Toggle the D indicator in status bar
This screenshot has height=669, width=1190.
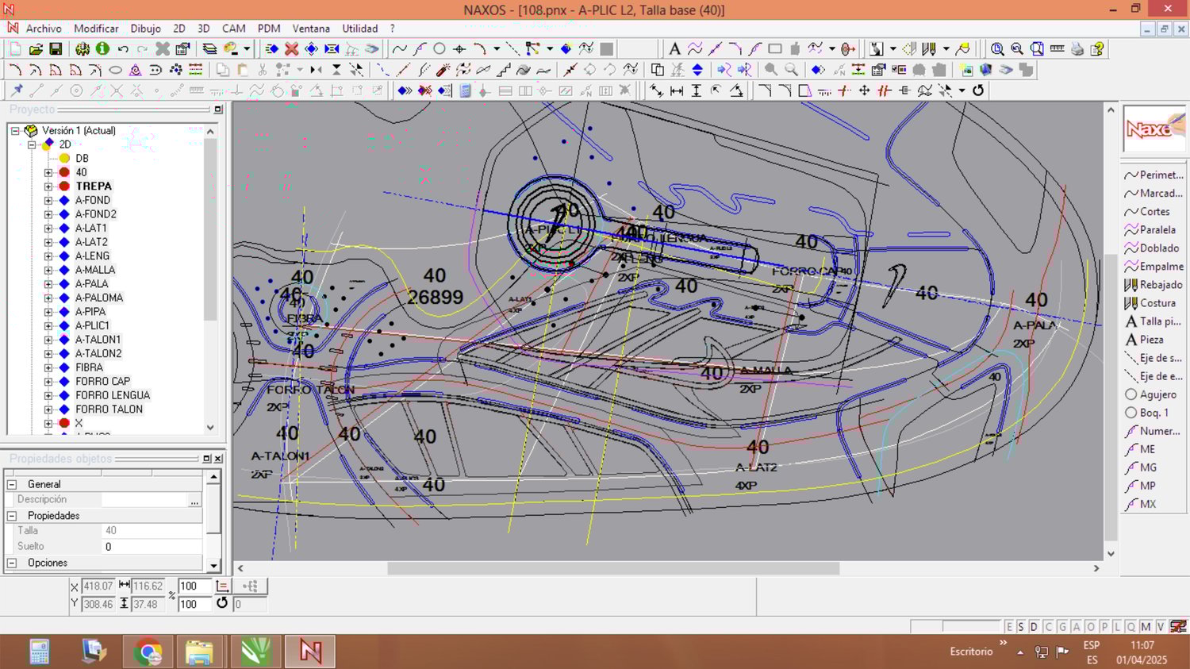[1034, 627]
